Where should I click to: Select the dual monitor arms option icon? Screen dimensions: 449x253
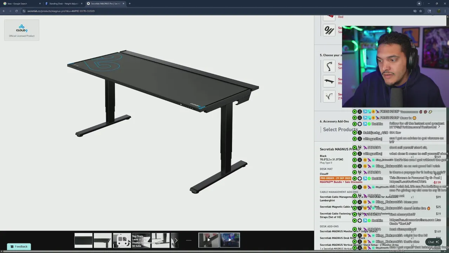click(x=329, y=96)
